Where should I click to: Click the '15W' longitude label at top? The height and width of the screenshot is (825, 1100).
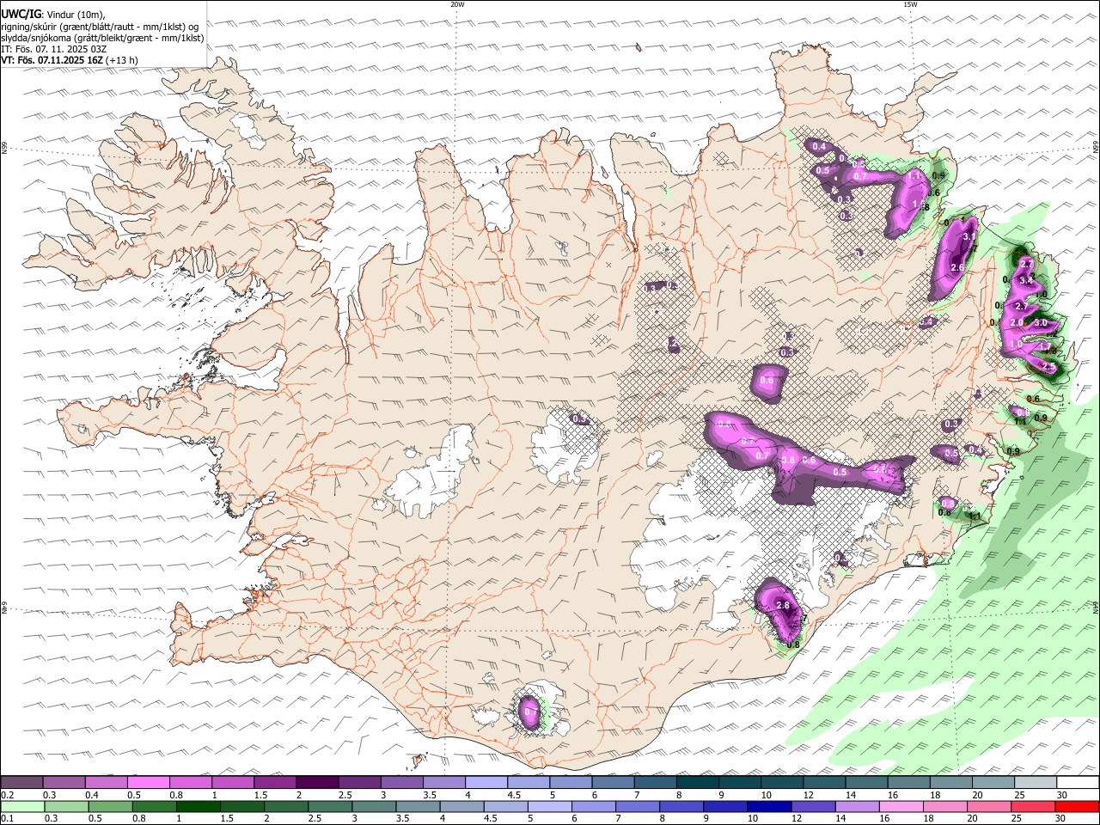909,4
